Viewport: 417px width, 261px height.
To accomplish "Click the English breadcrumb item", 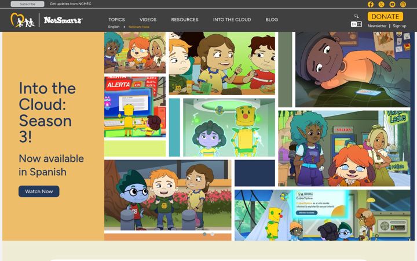I will (114, 27).
